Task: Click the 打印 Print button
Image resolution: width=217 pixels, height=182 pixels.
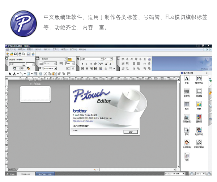Action: [20, 69]
